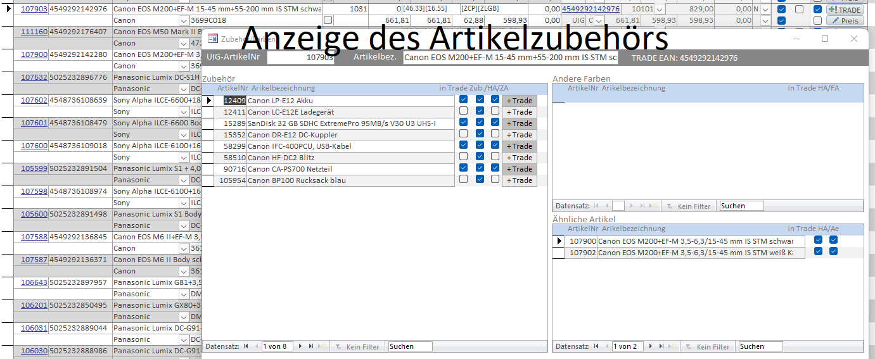Click Suchen field in Zubehör navigation bar
The height and width of the screenshot is (359, 875).
click(x=410, y=346)
